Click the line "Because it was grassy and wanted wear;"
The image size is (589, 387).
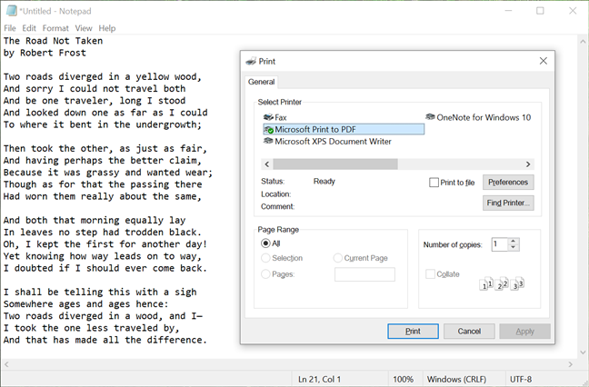108,173
